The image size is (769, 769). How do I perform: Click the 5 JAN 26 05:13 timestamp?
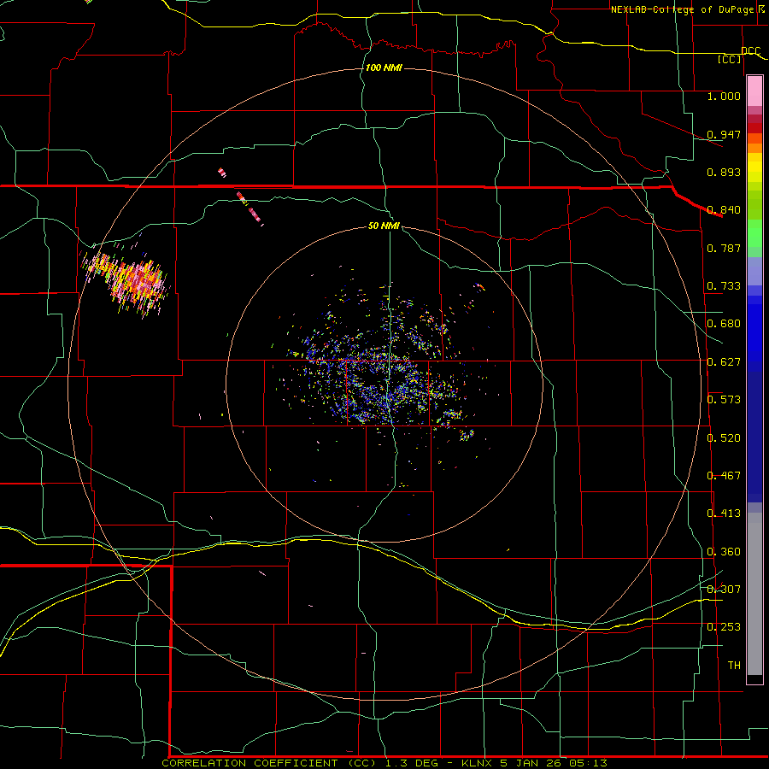pyautogui.click(x=554, y=763)
